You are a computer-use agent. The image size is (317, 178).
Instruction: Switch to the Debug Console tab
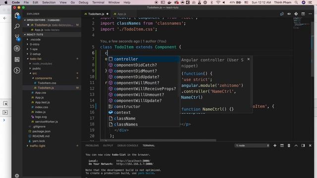tap(128, 145)
